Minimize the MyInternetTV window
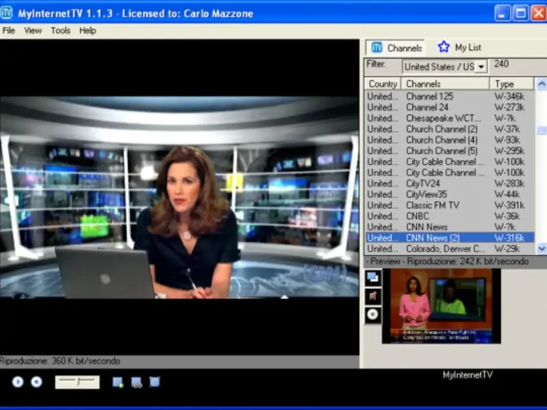The width and height of the screenshot is (547, 410). (x=503, y=14)
